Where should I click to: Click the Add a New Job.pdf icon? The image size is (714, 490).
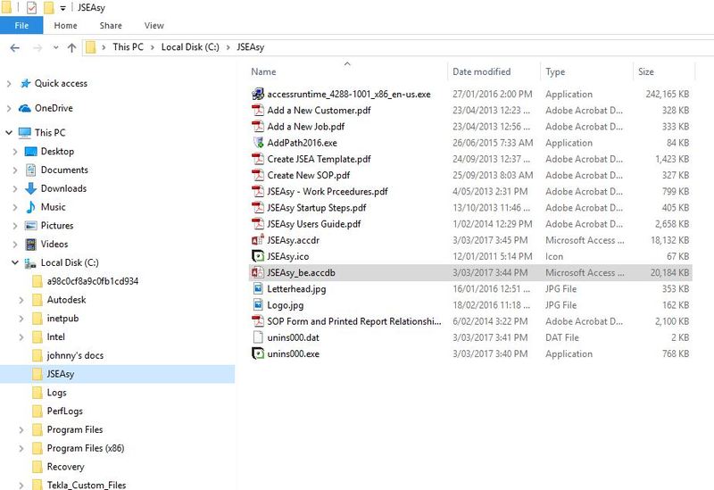point(258,127)
